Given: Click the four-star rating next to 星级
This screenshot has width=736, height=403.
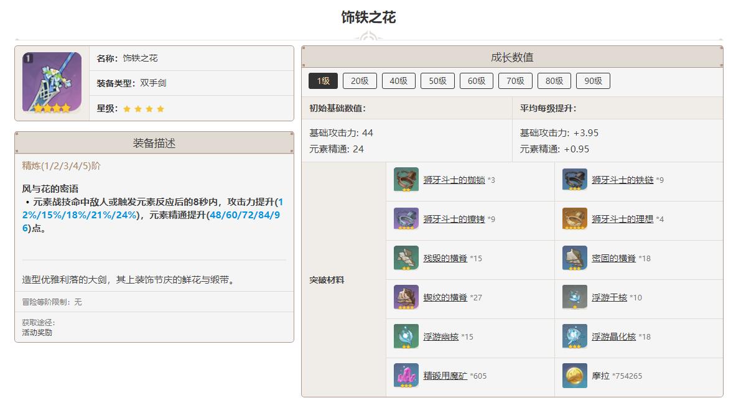Looking at the screenshot, I should click(144, 109).
